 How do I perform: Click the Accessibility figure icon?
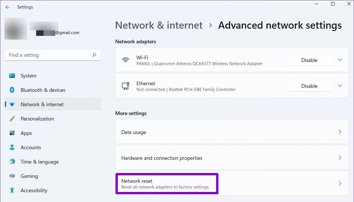click(x=12, y=190)
